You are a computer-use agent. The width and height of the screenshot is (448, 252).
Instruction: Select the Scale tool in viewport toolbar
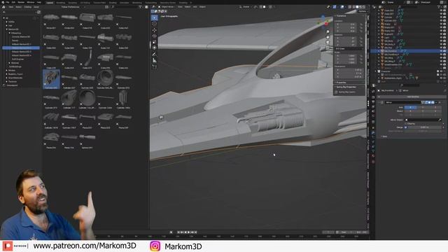tap(155, 42)
